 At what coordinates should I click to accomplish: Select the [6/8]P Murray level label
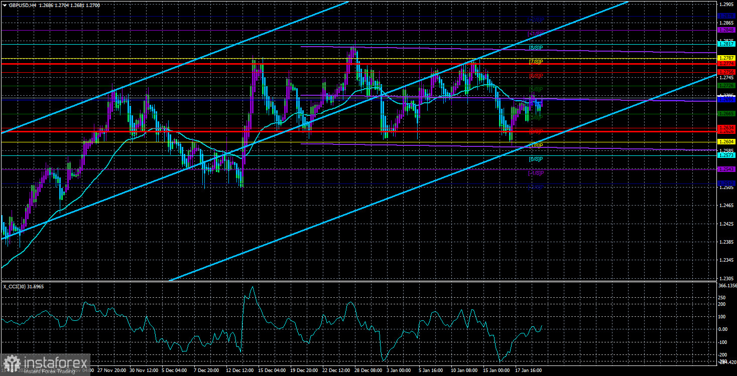point(536,76)
